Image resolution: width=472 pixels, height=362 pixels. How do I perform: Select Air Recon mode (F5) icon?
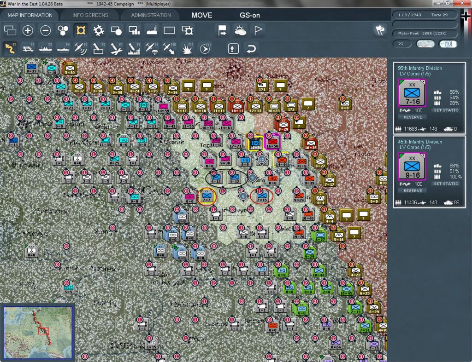point(81,48)
